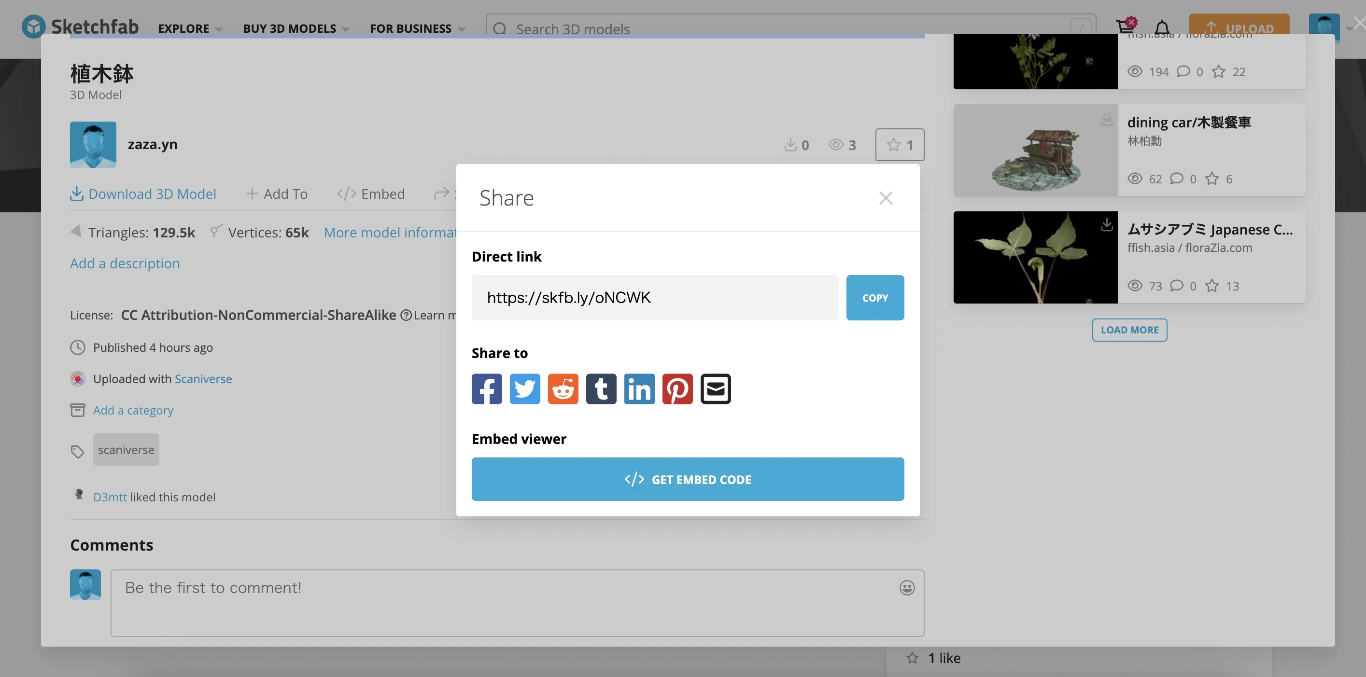
Task: Add a description
Action: click(x=125, y=263)
